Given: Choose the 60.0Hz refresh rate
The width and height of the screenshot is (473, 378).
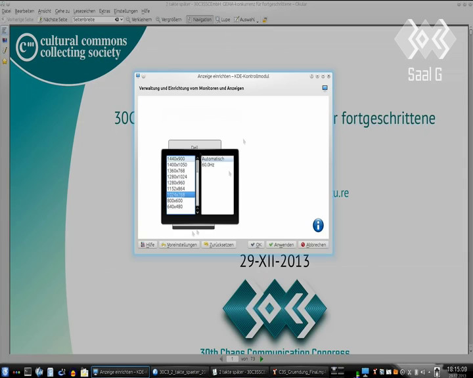Looking at the screenshot, I should [217, 165].
